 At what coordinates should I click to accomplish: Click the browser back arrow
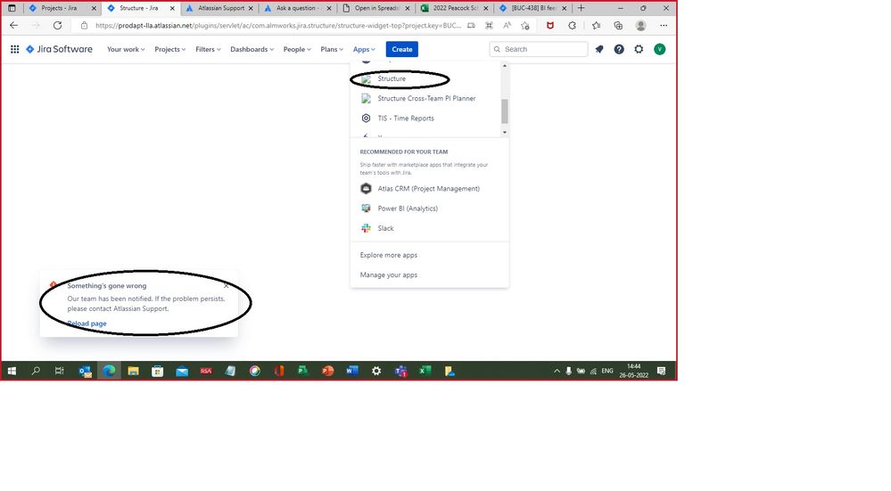click(x=13, y=26)
